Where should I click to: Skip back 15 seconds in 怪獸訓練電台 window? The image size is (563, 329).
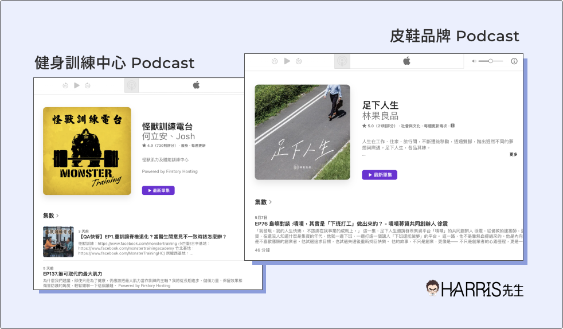point(65,85)
